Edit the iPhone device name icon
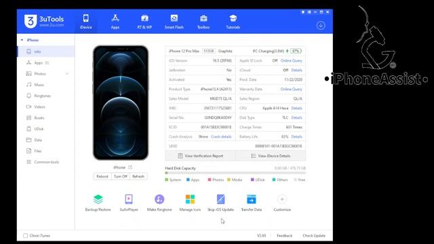Screen dimensions: 434x244 [x=130, y=167]
